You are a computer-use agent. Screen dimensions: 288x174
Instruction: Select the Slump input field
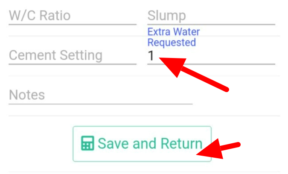pyautogui.click(x=211, y=16)
